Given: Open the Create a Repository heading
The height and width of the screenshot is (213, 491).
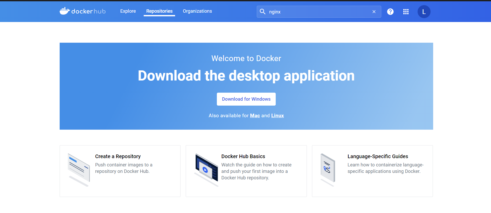Looking at the screenshot, I should 118,156.
